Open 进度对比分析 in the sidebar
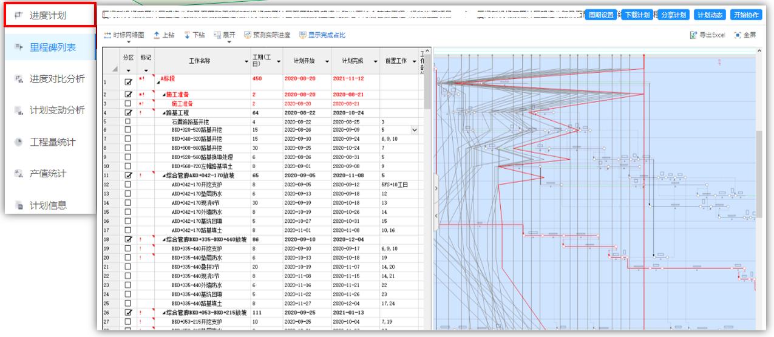 (49, 78)
